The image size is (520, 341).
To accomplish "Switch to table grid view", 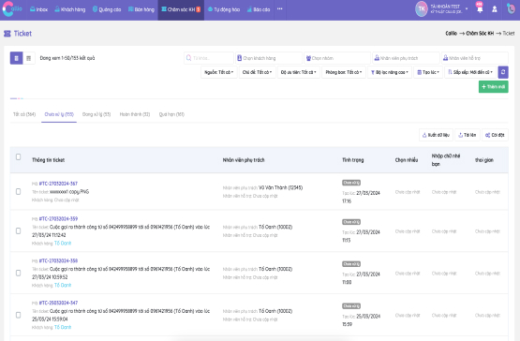I will tap(29, 58).
